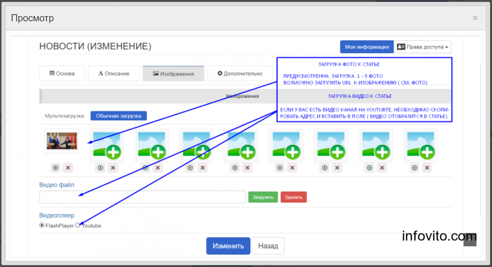Add an image in the fourth image slot
This screenshot has height=267, width=492.
196,145
